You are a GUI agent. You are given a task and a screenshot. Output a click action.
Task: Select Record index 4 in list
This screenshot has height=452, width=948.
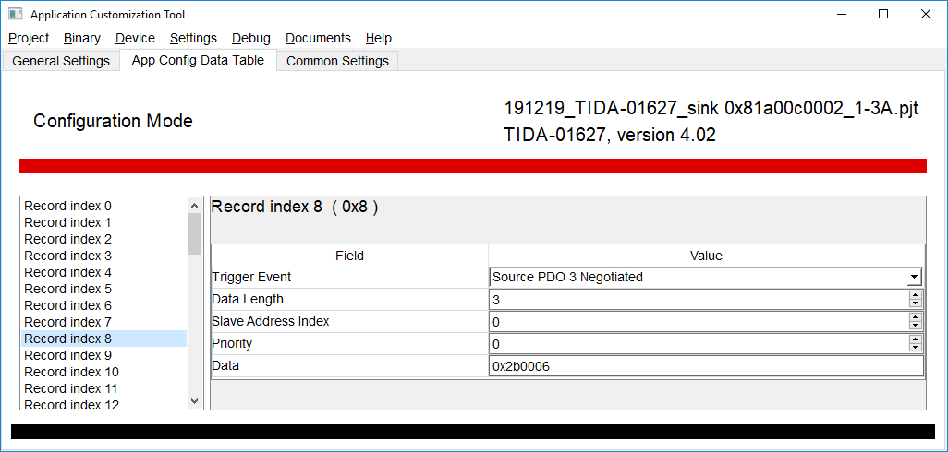point(104,272)
